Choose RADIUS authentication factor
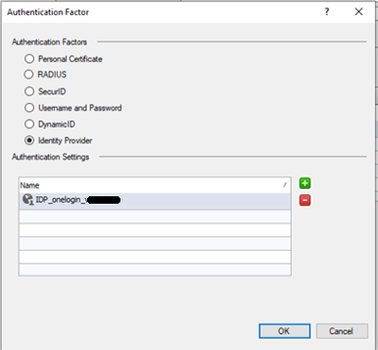 [28, 75]
